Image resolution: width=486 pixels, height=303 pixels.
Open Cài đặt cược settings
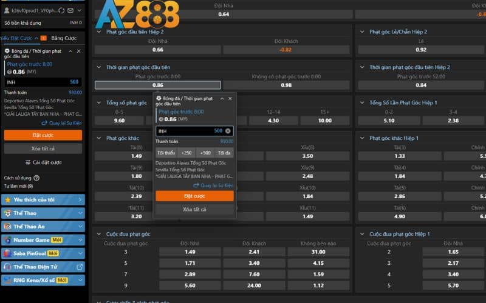pyautogui.click(x=43, y=162)
